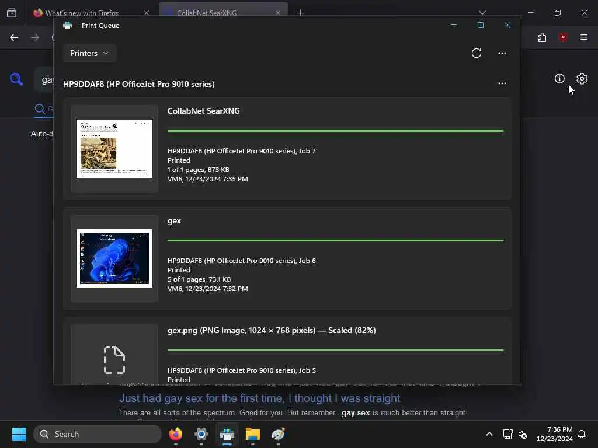Open the HP9DDAF8 printer options menu
This screenshot has height=448, width=598.
click(x=502, y=83)
